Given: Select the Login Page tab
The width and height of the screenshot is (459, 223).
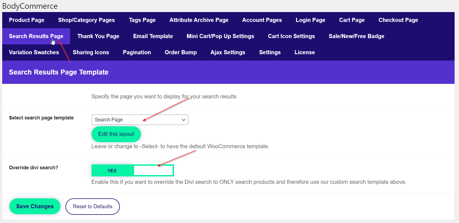Looking at the screenshot, I should 311,20.
